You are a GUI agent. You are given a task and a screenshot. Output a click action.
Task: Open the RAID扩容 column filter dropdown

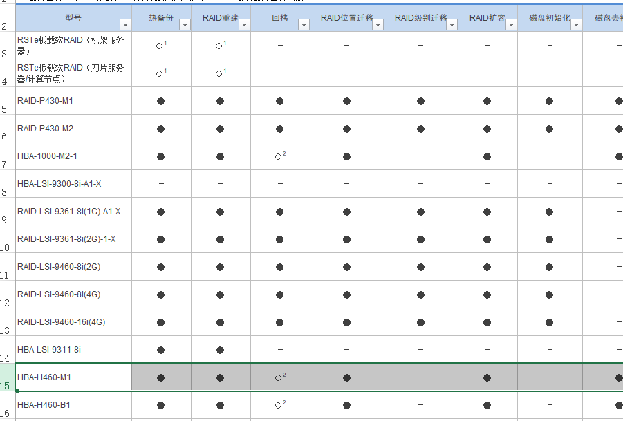tap(512, 25)
